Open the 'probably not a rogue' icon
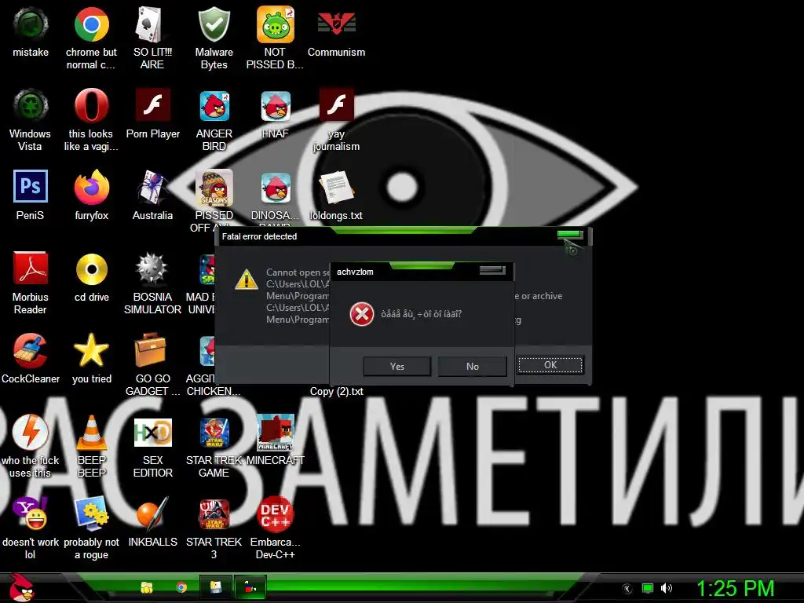Image resolution: width=804 pixels, height=603 pixels. [x=91, y=513]
